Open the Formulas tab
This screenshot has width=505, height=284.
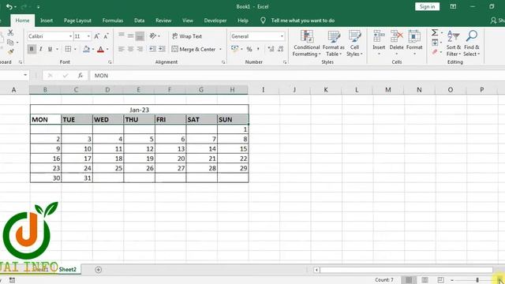point(113,21)
